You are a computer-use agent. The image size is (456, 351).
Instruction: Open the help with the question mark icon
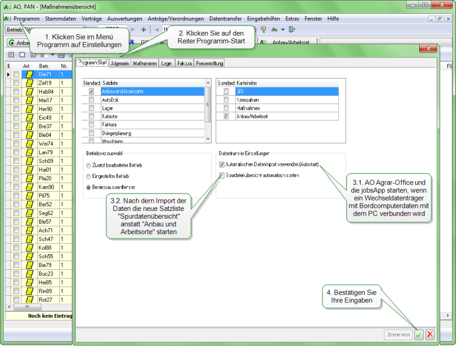[263, 29]
